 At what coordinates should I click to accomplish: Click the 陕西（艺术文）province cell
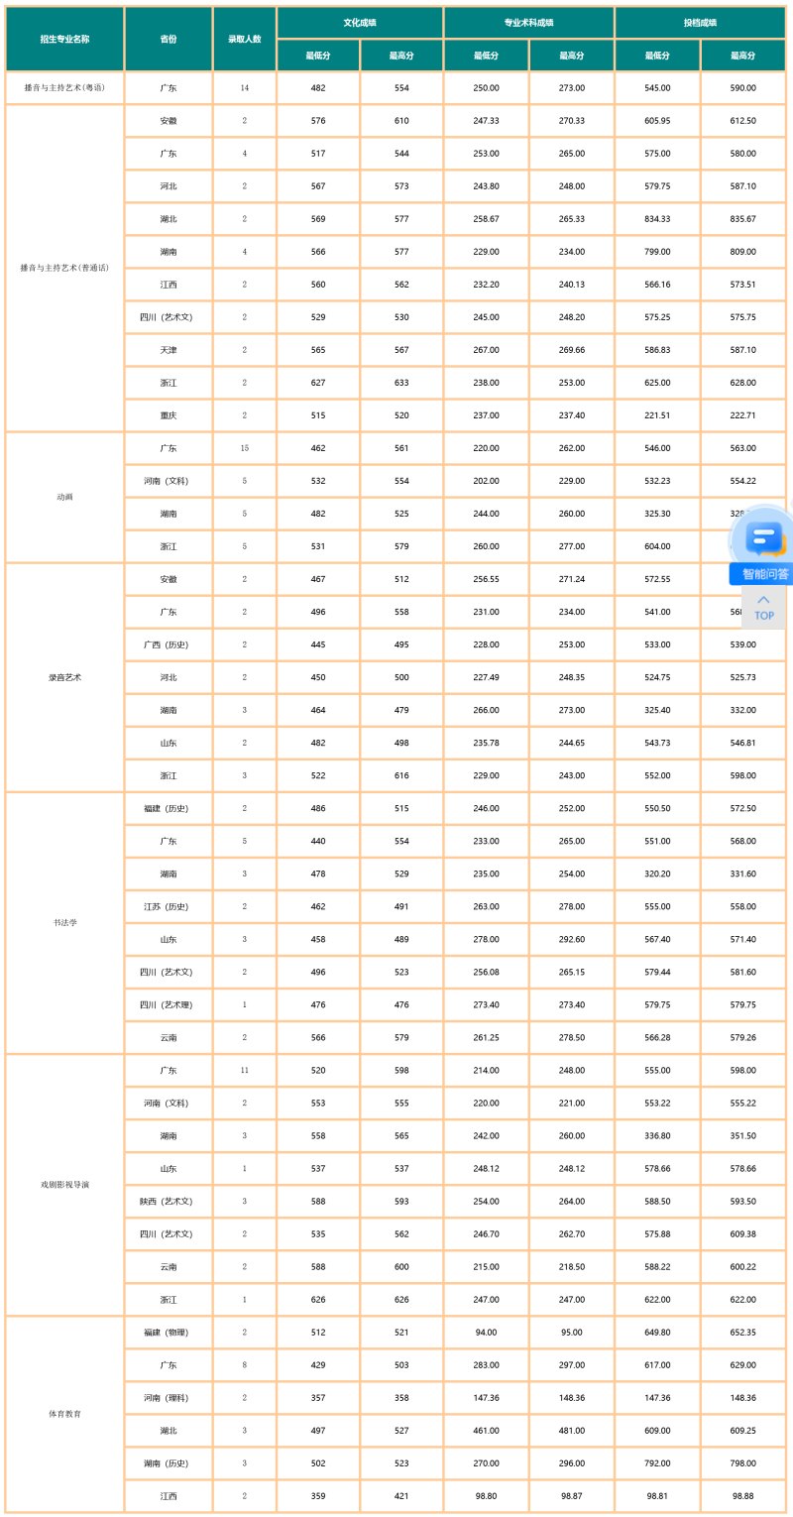[x=169, y=1201]
